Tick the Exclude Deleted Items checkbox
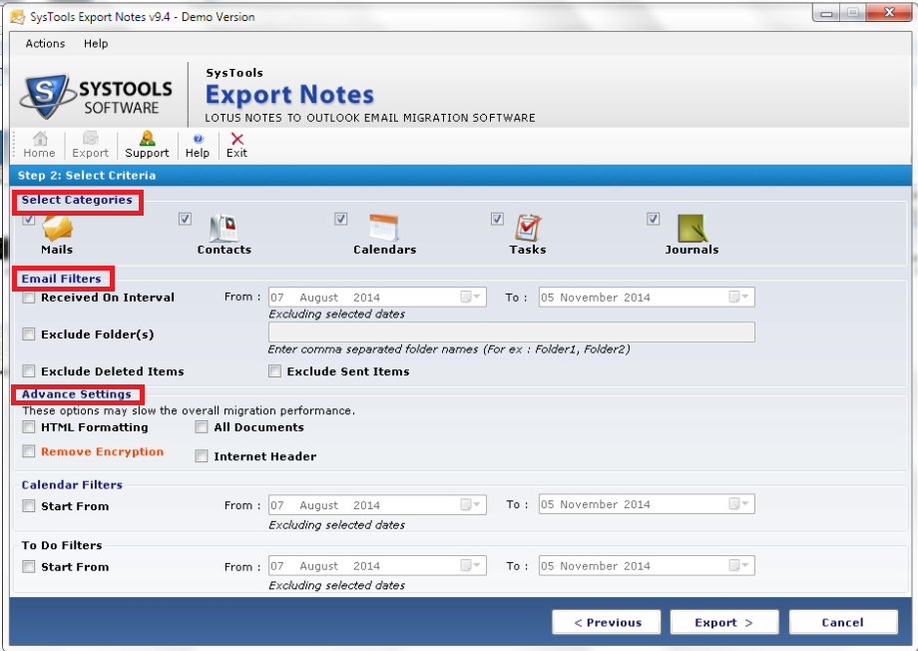The width and height of the screenshot is (918, 651). tap(29, 371)
